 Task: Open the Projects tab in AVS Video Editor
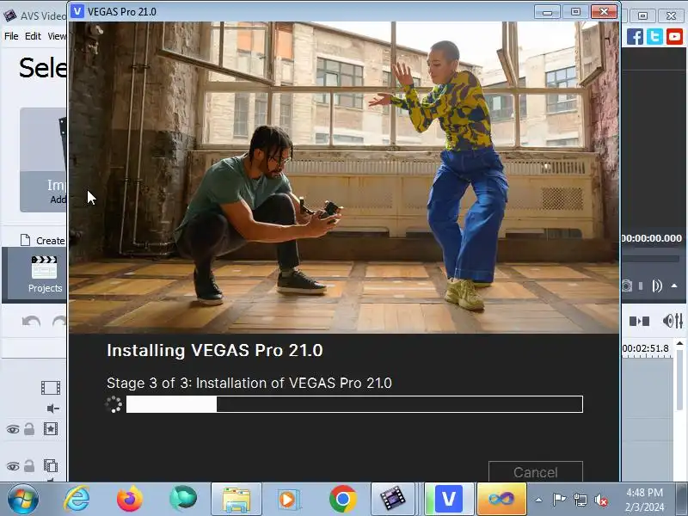point(44,274)
